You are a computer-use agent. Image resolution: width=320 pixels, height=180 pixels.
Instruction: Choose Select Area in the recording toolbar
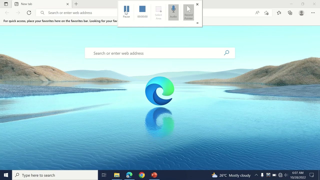click(x=158, y=12)
